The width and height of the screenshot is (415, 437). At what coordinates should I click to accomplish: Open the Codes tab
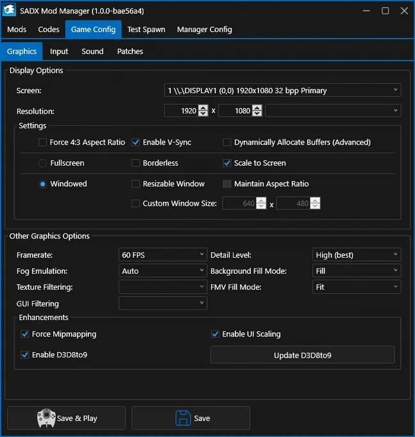pyautogui.click(x=49, y=30)
